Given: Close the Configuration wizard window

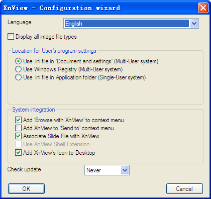Looking at the screenshot, I should point(203,8).
